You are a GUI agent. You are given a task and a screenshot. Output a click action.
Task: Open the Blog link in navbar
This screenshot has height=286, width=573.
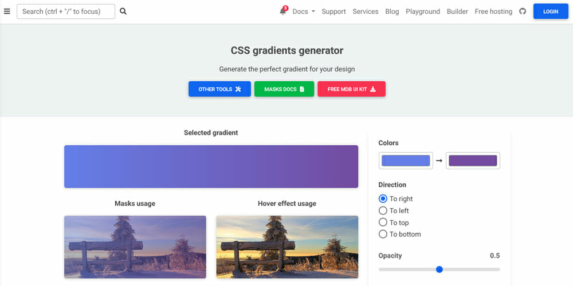click(392, 11)
